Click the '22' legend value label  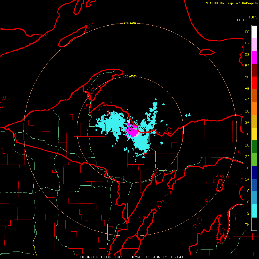point(247,157)
